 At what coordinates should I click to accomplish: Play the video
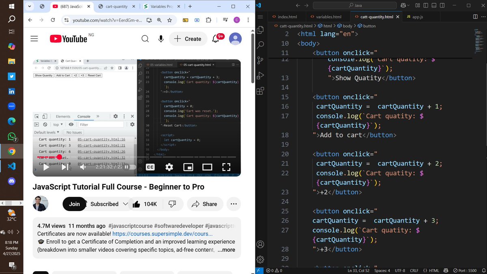coord(46,167)
